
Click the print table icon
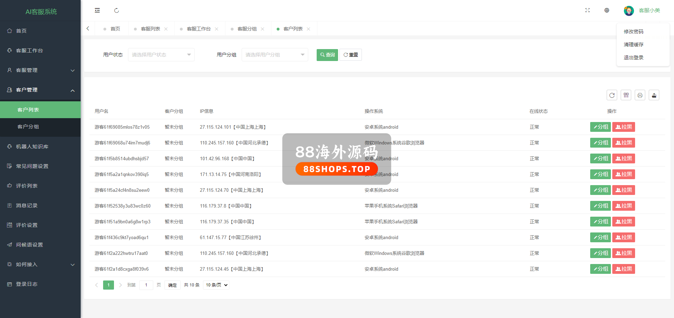(x=640, y=95)
